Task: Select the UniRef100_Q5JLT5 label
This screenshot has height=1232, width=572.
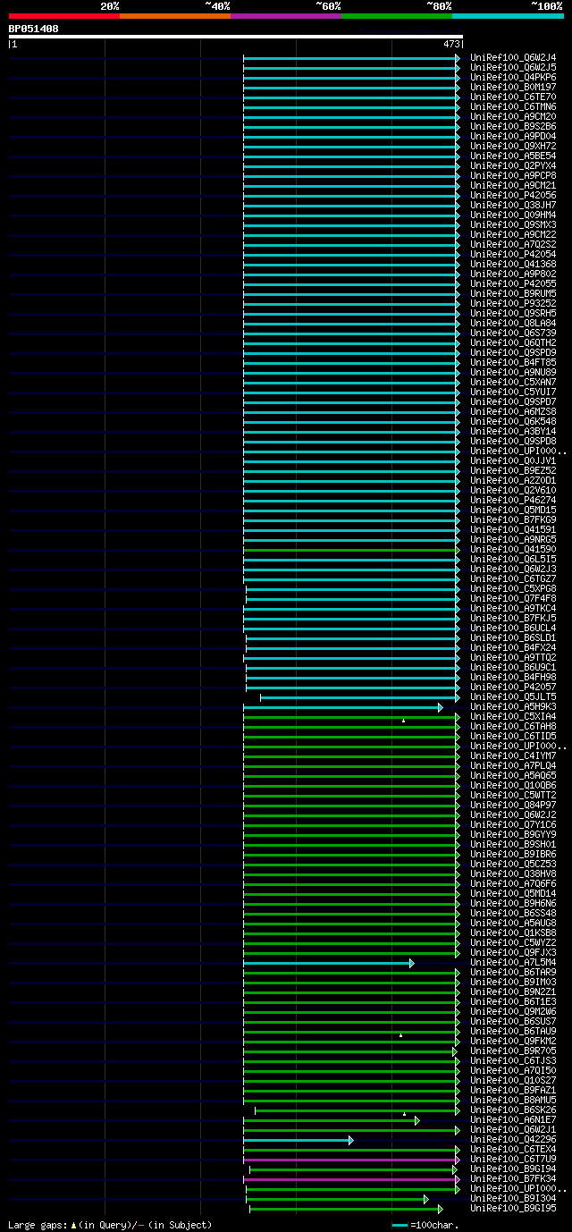Action: pyautogui.click(x=513, y=696)
